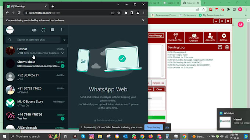Launch Skype from taskbar
250x140 pixels.
pyautogui.click(x=83, y=136)
